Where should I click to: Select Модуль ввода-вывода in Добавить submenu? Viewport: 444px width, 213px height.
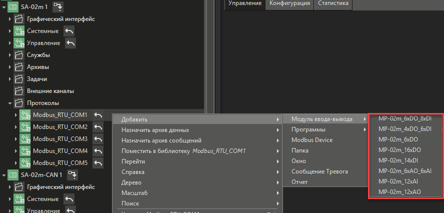(x=325, y=119)
